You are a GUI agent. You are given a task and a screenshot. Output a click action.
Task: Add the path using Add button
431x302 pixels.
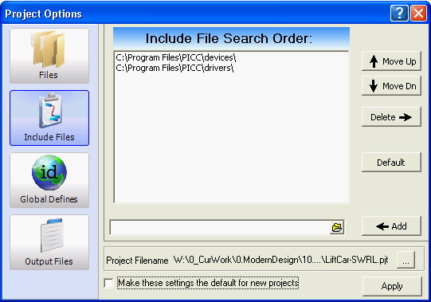[x=391, y=226]
